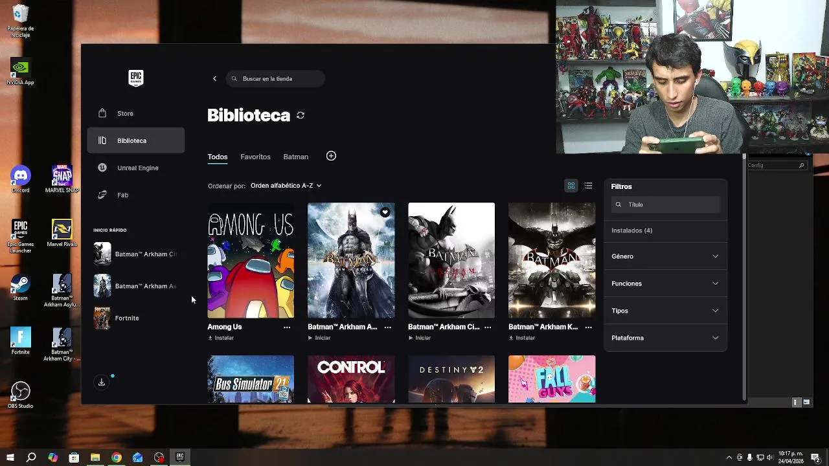Open the options menu for Batman Arkham City
Screen dimensions: 829x466
(488, 327)
